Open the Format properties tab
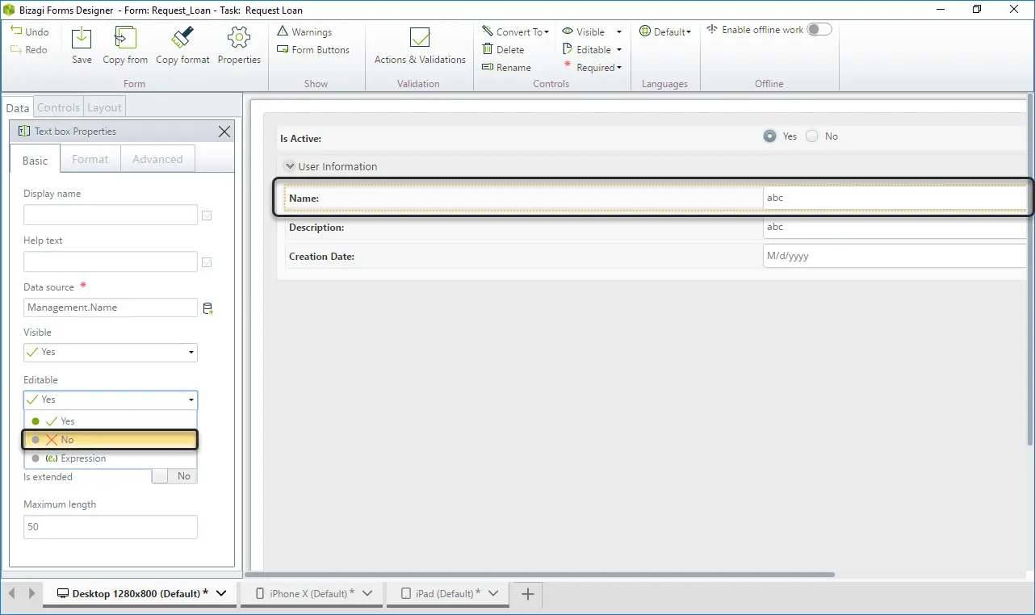1035x615 pixels. 90,159
